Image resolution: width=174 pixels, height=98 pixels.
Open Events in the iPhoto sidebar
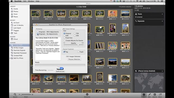pyautogui.click(x=16, y=9)
